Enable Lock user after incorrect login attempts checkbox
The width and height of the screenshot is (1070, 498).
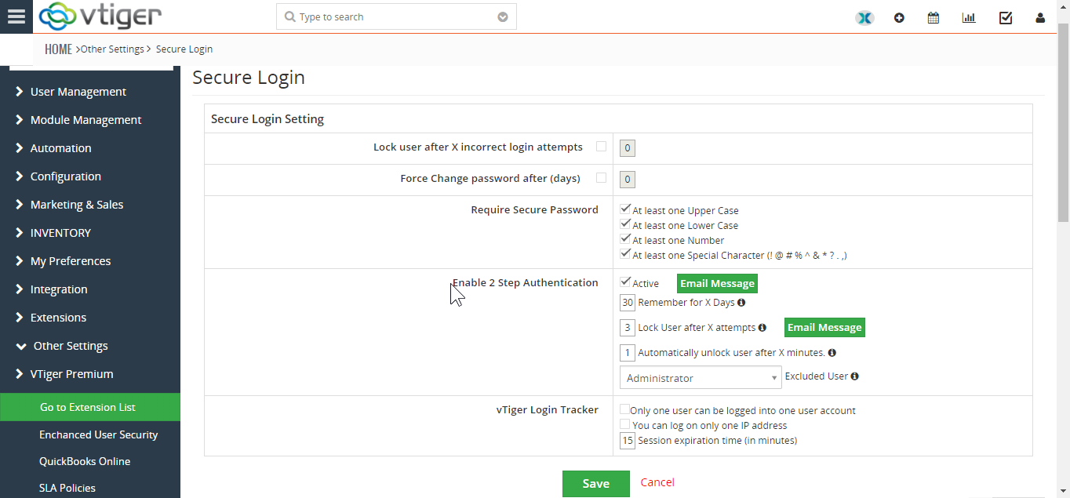pos(601,146)
